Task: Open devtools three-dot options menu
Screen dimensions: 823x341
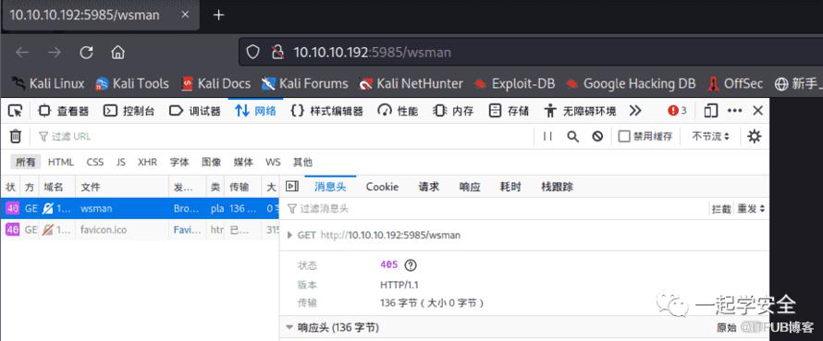Action: pyautogui.click(x=735, y=111)
